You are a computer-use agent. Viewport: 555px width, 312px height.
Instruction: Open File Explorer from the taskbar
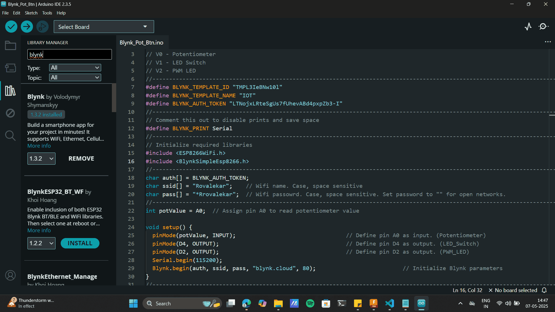point(278,304)
